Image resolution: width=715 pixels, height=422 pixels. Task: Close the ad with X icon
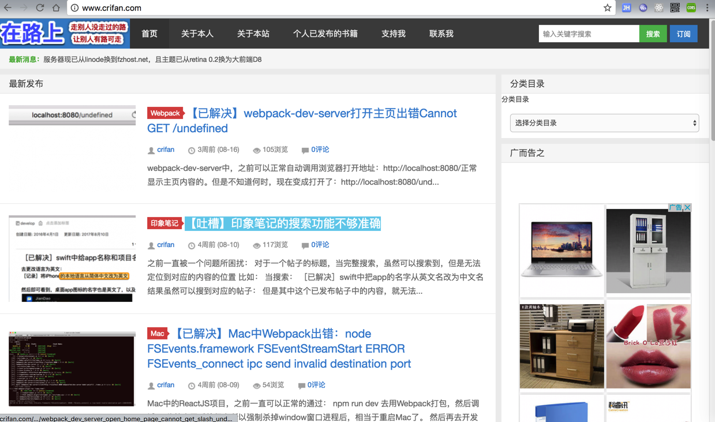tap(687, 208)
